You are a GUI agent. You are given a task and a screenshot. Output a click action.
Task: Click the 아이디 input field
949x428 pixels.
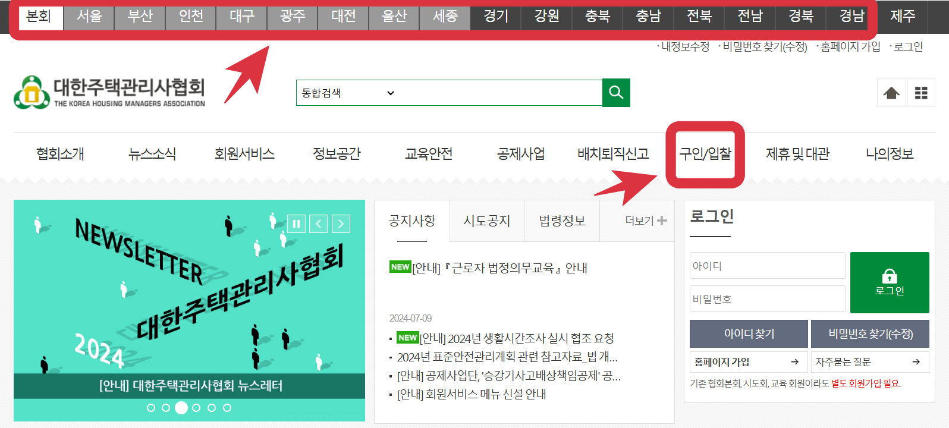(x=767, y=266)
